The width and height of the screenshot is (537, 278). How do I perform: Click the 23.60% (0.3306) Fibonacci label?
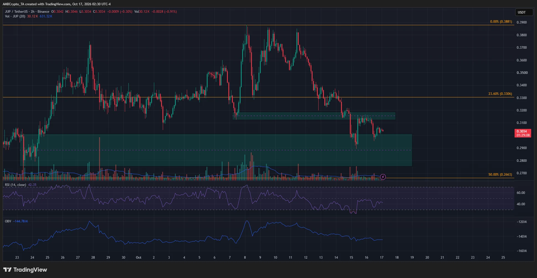(500, 94)
